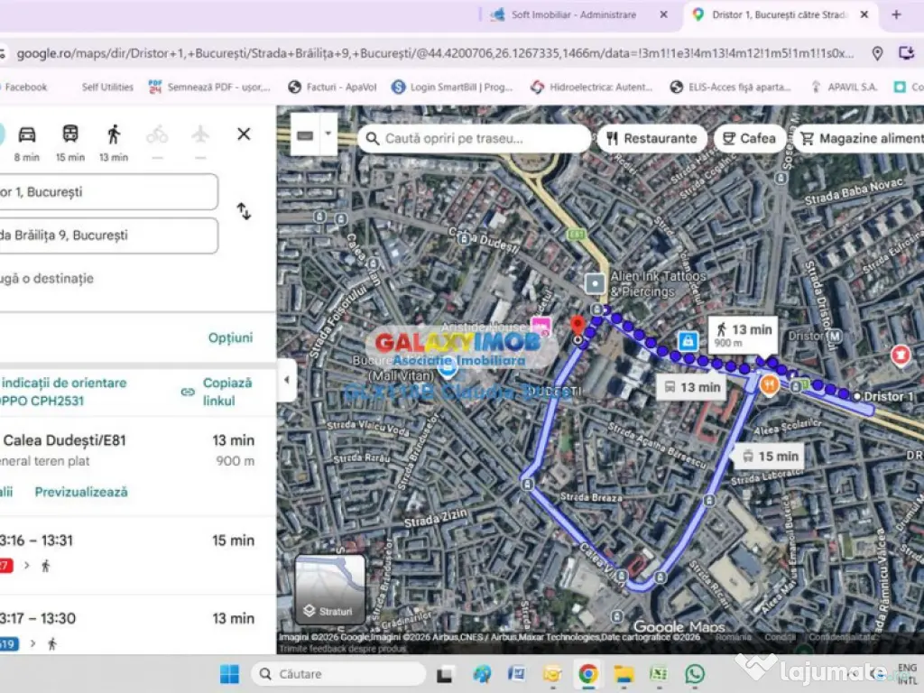Image resolution: width=924 pixels, height=693 pixels.
Task: Click the Previzualizează link
Action: pos(81,492)
